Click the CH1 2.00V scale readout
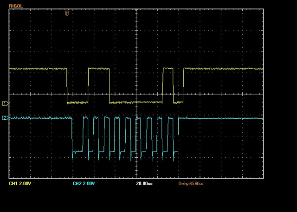This screenshot has height=212, width=297. point(20,184)
